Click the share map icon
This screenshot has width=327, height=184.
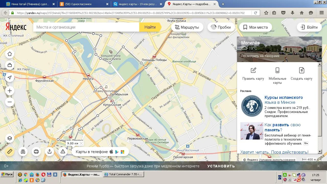[x=50, y=152]
